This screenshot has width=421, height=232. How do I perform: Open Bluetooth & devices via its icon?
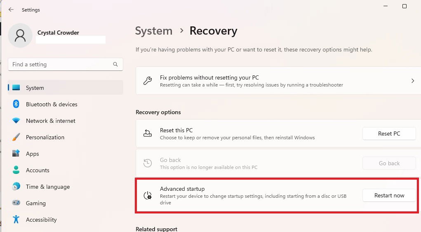[16, 104]
